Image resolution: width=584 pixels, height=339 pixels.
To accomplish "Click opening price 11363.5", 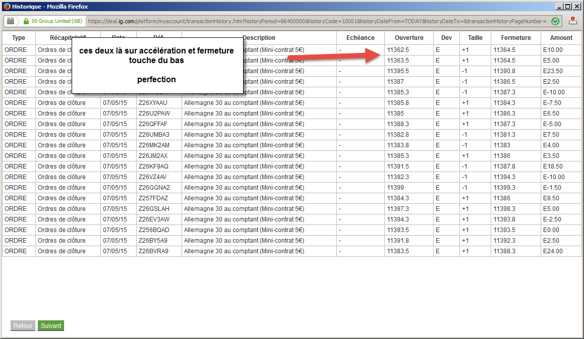I will click(x=398, y=61).
